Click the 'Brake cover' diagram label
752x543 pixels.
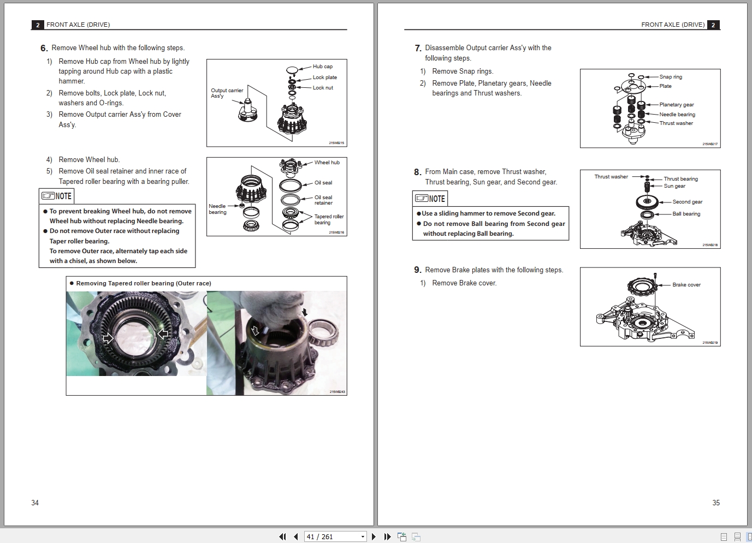click(686, 285)
